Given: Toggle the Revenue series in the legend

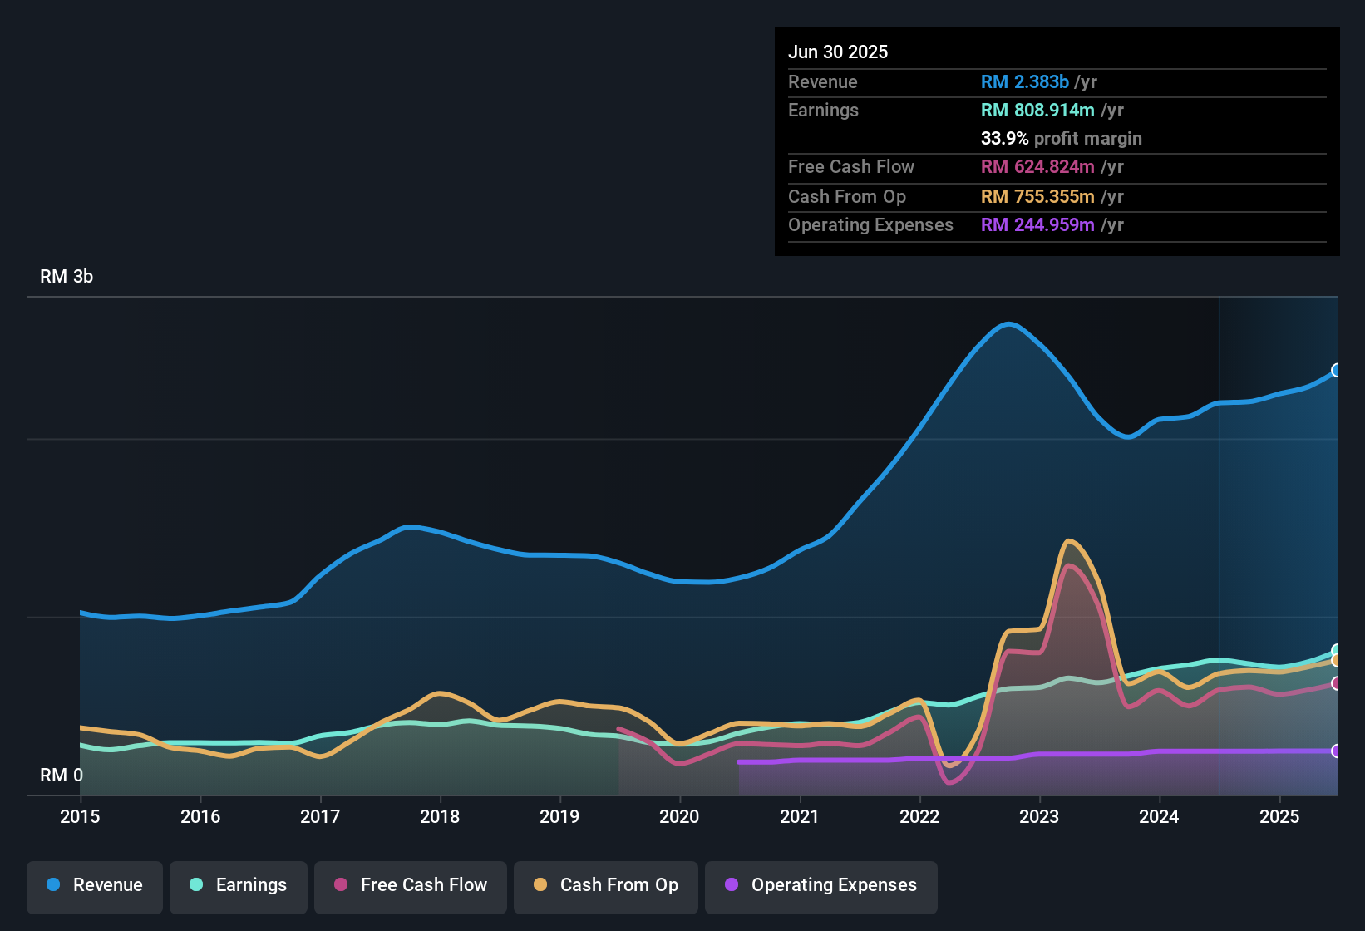Looking at the screenshot, I should coord(95,885).
